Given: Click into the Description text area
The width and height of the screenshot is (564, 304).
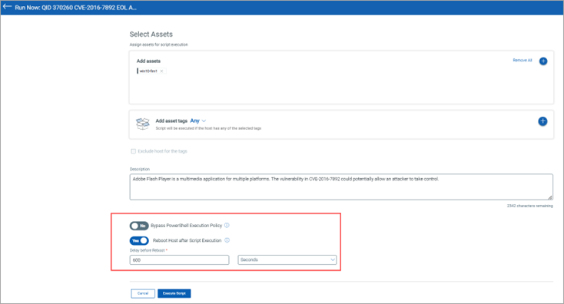Looking at the screenshot, I should (x=341, y=187).
